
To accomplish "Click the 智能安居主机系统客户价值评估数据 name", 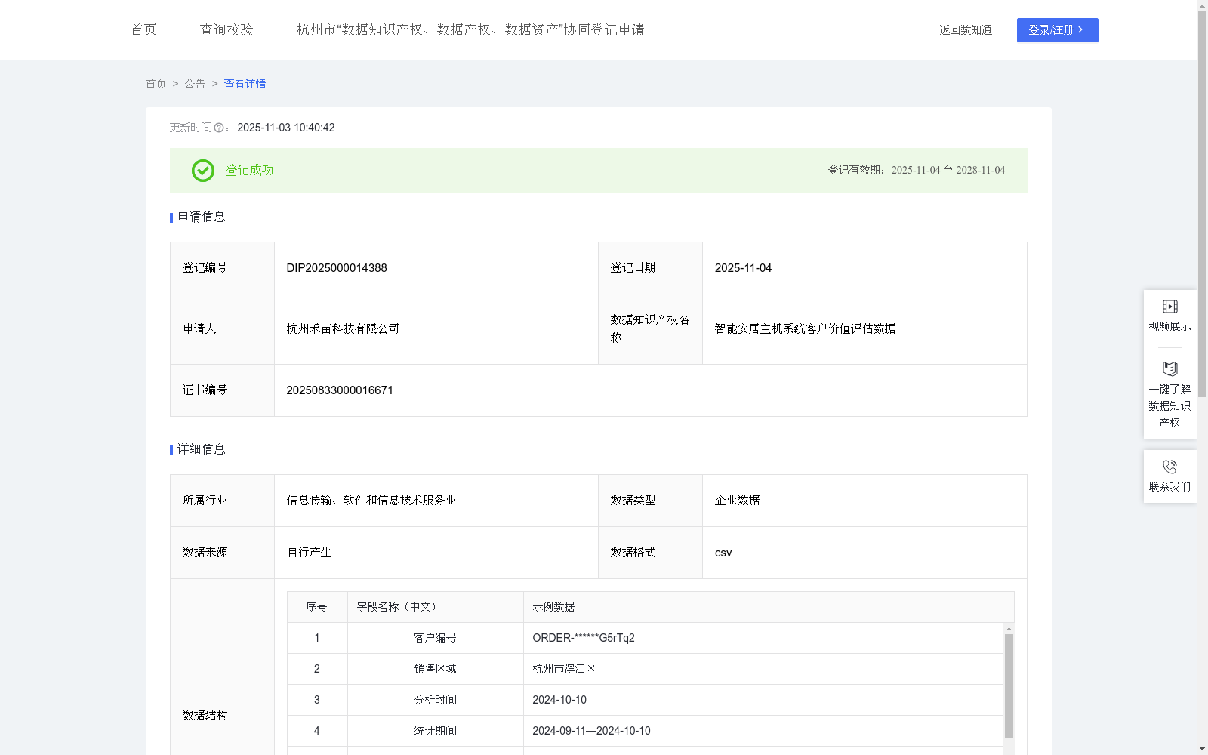I will click(805, 328).
